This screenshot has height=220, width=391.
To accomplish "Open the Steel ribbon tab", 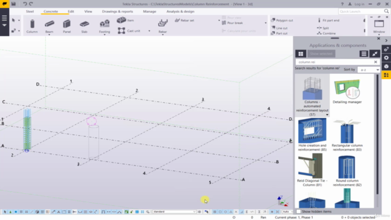I will click(x=30, y=12).
